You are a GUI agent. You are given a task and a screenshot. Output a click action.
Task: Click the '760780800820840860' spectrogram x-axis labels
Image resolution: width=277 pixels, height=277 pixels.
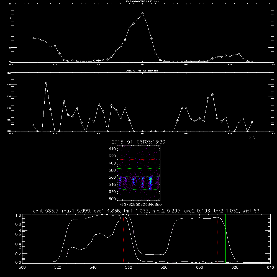pyautogui.click(x=140, y=204)
